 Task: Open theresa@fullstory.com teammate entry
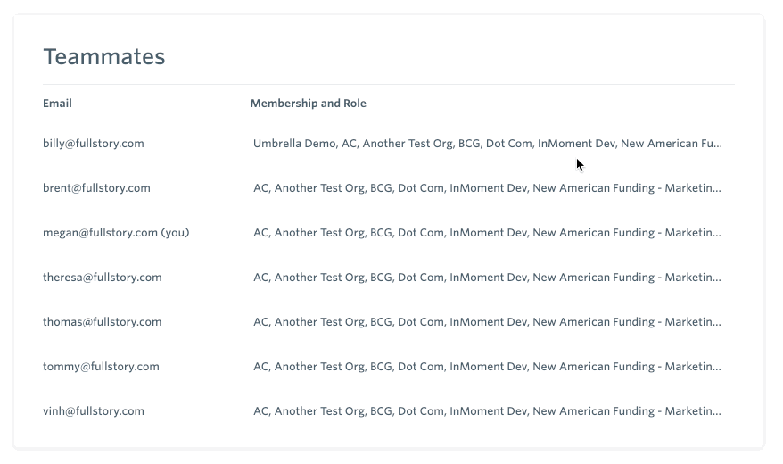point(103,278)
